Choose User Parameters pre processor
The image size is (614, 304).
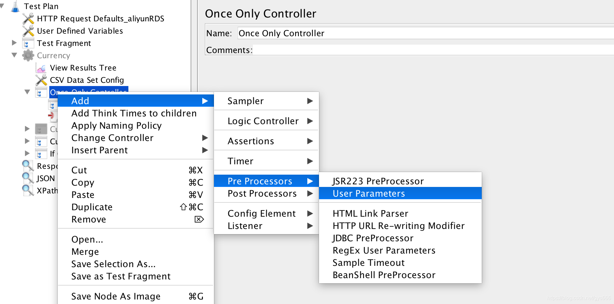[400, 193]
